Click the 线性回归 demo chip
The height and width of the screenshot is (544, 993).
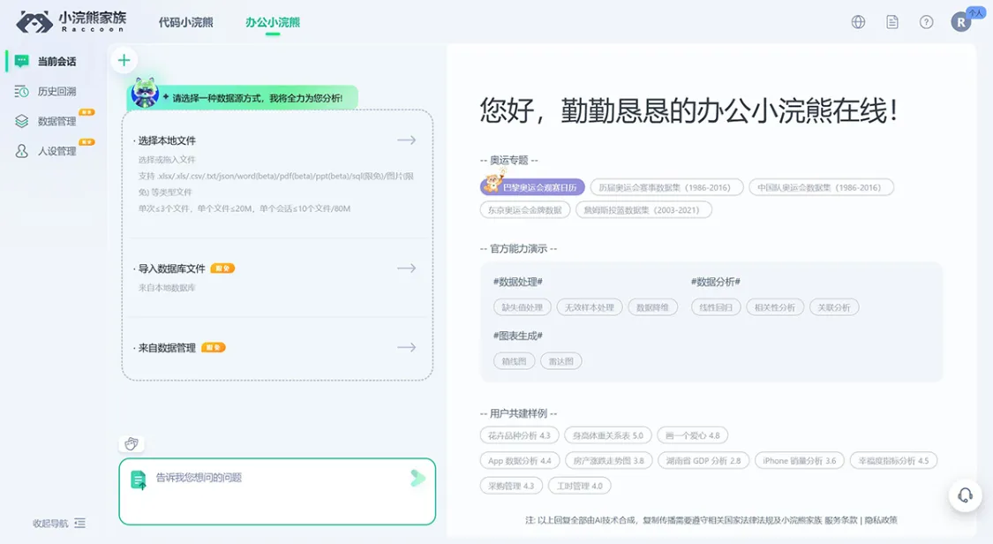[716, 307]
